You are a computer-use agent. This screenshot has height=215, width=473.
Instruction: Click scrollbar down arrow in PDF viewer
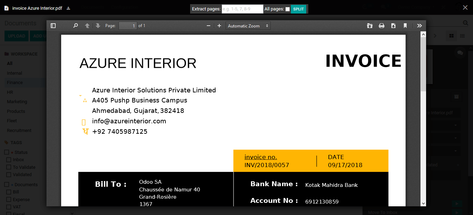click(x=423, y=204)
